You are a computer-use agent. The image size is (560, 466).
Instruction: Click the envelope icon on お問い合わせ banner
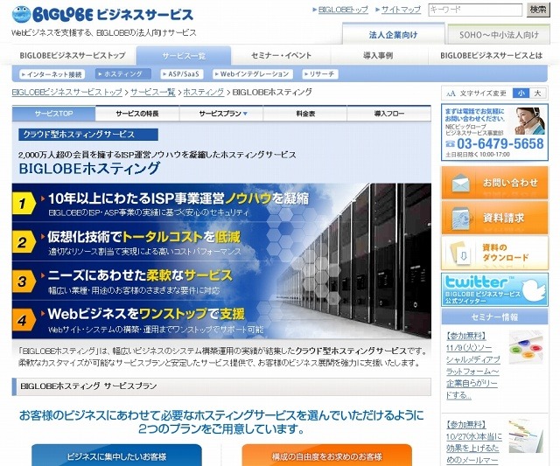pos(461,183)
